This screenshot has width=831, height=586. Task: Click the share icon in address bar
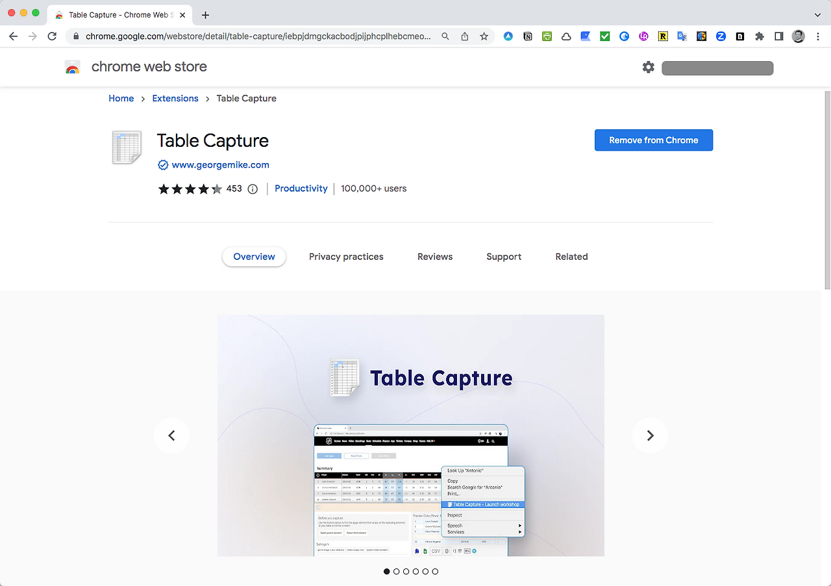pyautogui.click(x=465, y=37)
